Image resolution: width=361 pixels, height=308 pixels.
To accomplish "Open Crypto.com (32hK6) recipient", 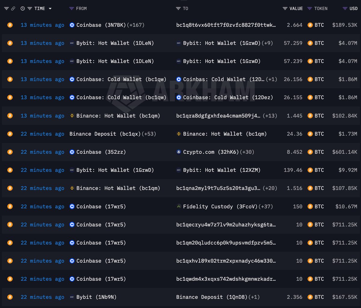I will click(x=211, y=152).
